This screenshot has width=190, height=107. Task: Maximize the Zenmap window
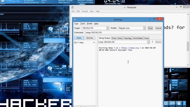(154, 19)
